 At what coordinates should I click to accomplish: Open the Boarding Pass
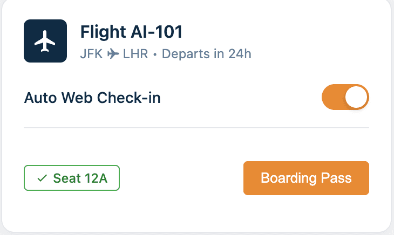click(x=306, y=178)
